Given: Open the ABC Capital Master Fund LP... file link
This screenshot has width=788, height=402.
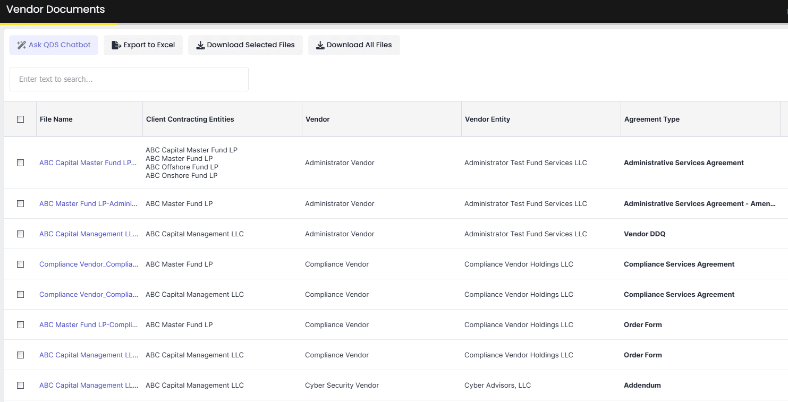Looking at the screenshot, I should pos(89,163).
